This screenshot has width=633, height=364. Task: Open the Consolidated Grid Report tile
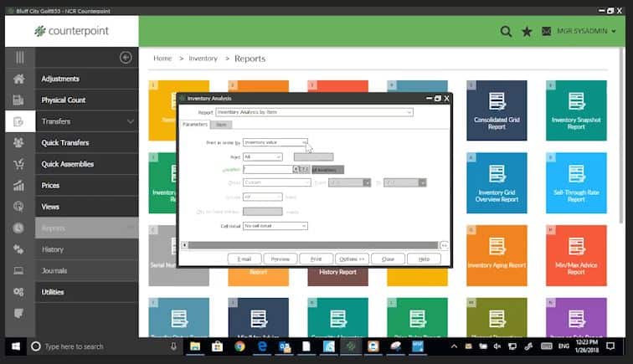point(497,110)
